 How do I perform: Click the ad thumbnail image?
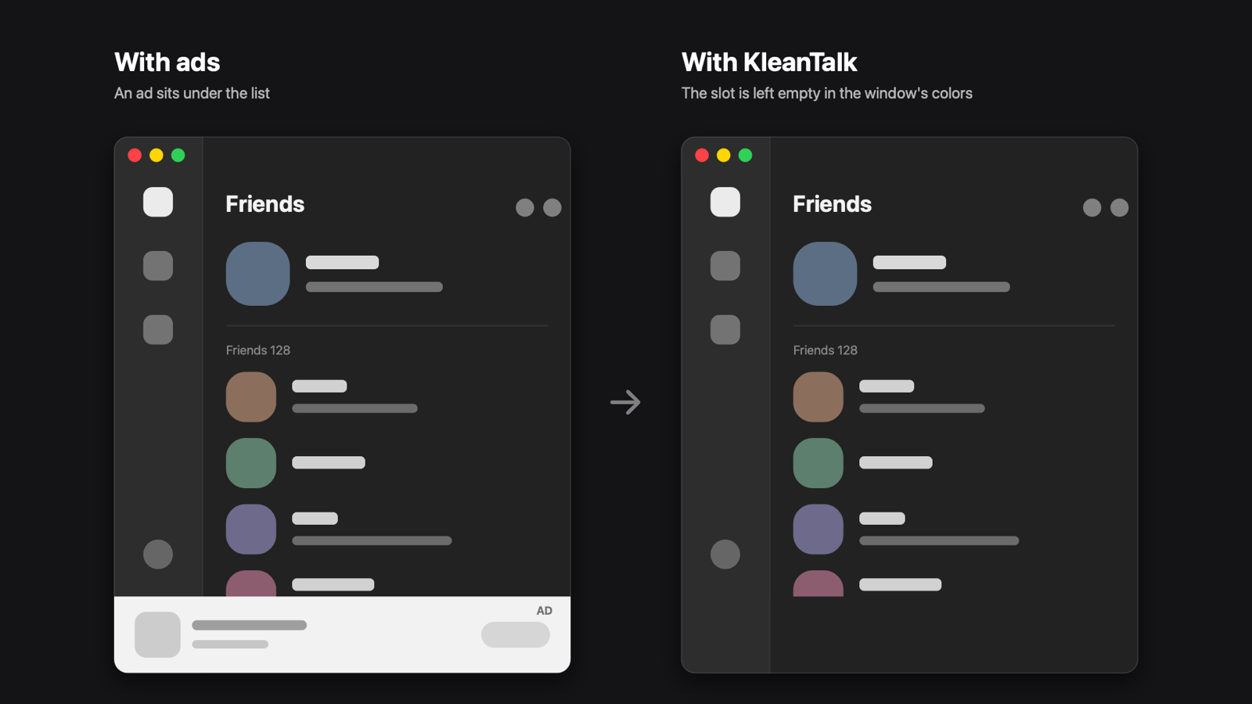(157, 634)
